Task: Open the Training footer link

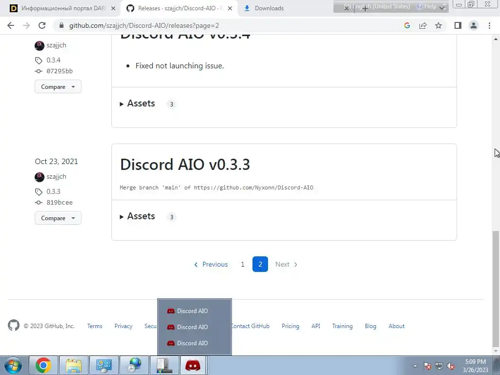Action: (342, 326)
